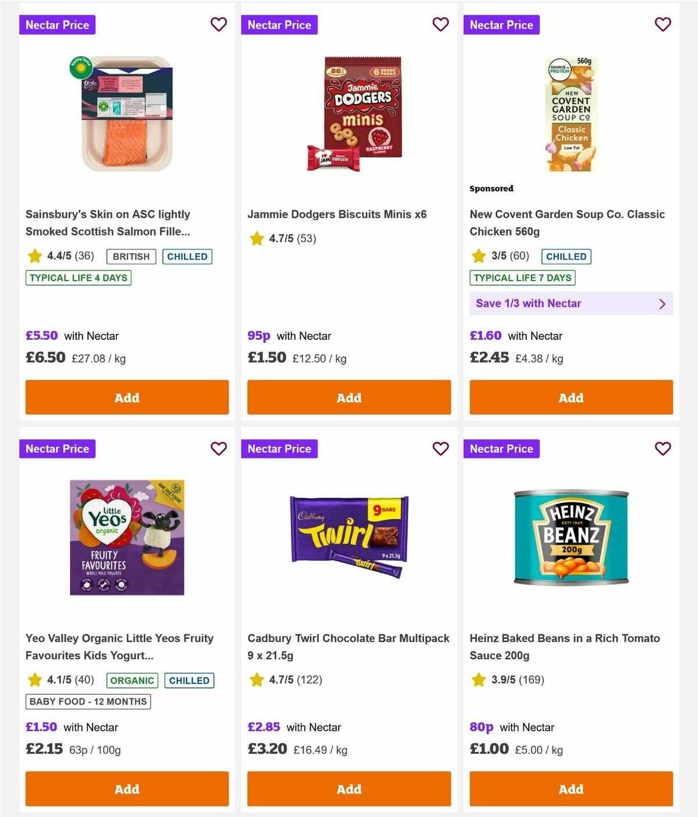Open the Nectar savings details via the right arrow
The image size is (698, 817).
point(662,303)
